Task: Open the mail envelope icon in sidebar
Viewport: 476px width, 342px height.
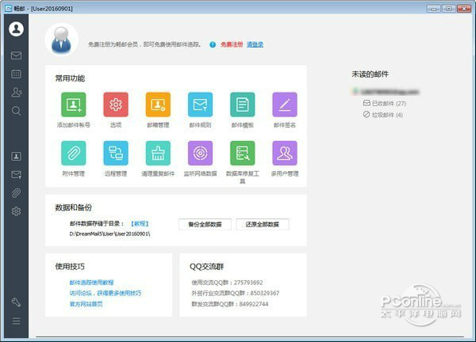Action: point(16,55)
